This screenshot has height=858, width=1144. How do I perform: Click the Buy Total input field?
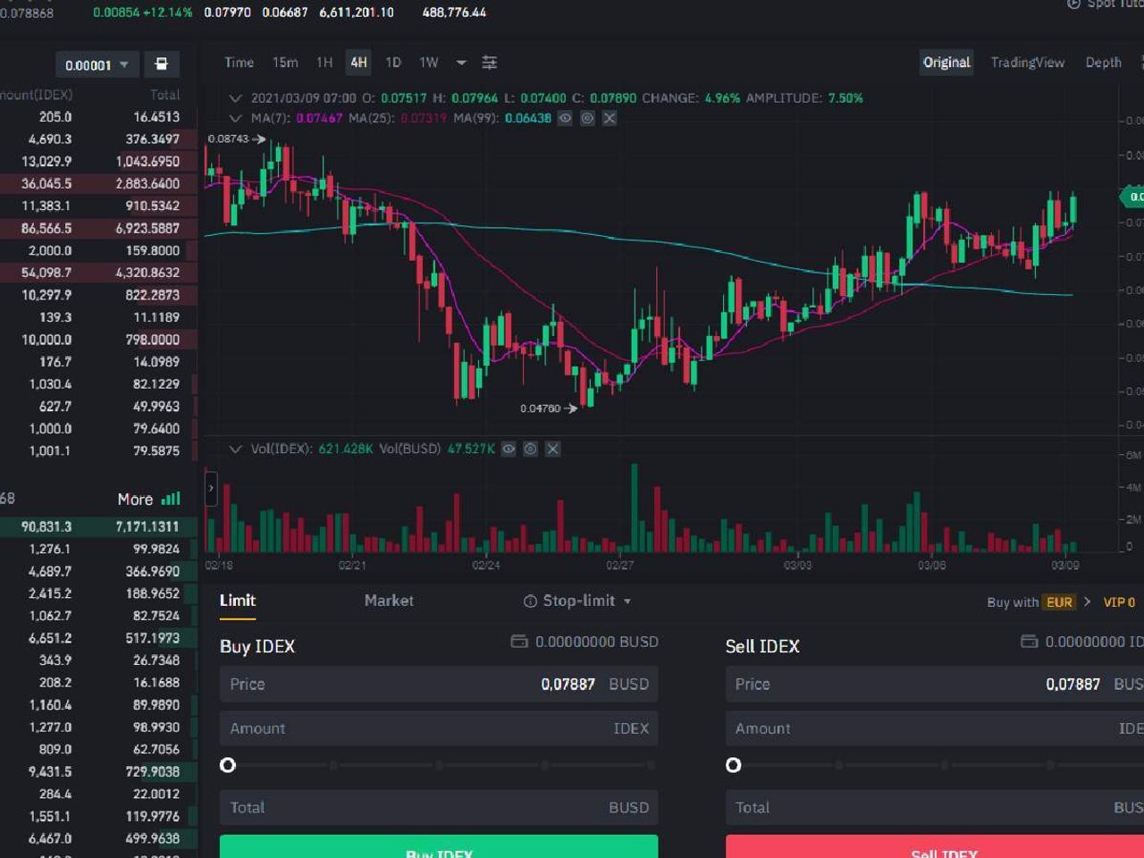[439, 807]
